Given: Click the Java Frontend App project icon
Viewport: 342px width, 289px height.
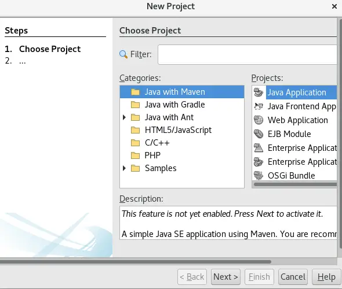Looking at the screenshot, I should tap(259, 106).
